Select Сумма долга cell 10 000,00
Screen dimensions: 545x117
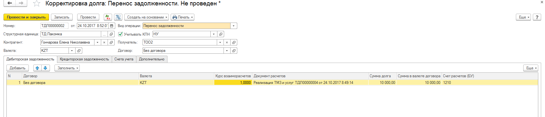point(382,82)
